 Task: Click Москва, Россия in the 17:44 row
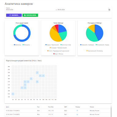pyautogui.click(x=94, y=115)
